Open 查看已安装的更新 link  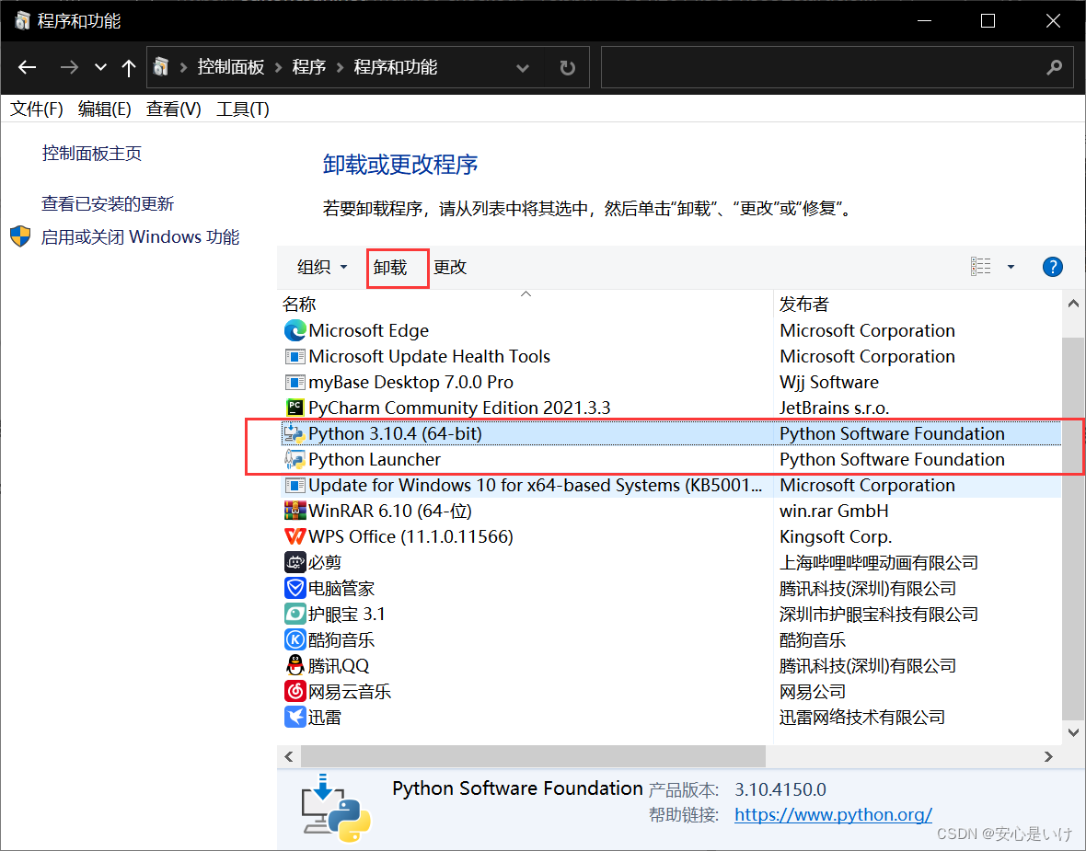pos(108,203)
